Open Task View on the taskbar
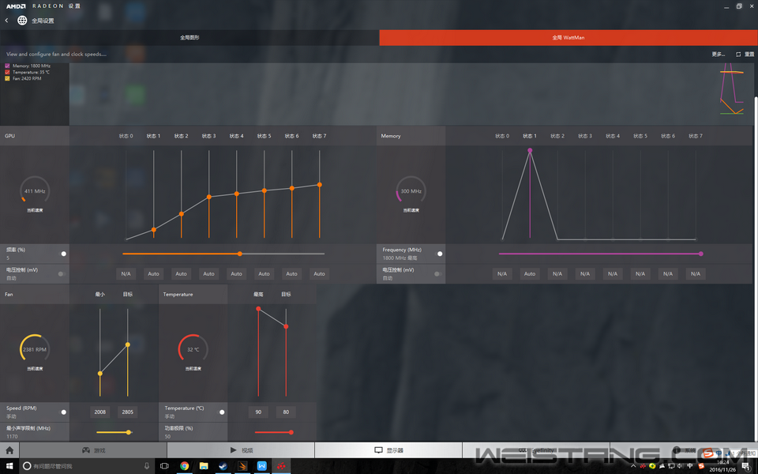This screenshot has height=474, width=758. pos(164,466)
